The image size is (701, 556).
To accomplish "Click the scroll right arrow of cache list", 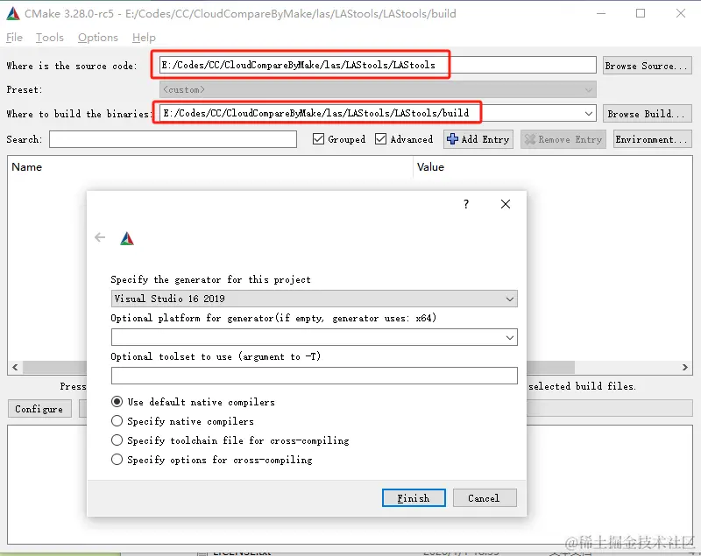I will click(684, 367).
